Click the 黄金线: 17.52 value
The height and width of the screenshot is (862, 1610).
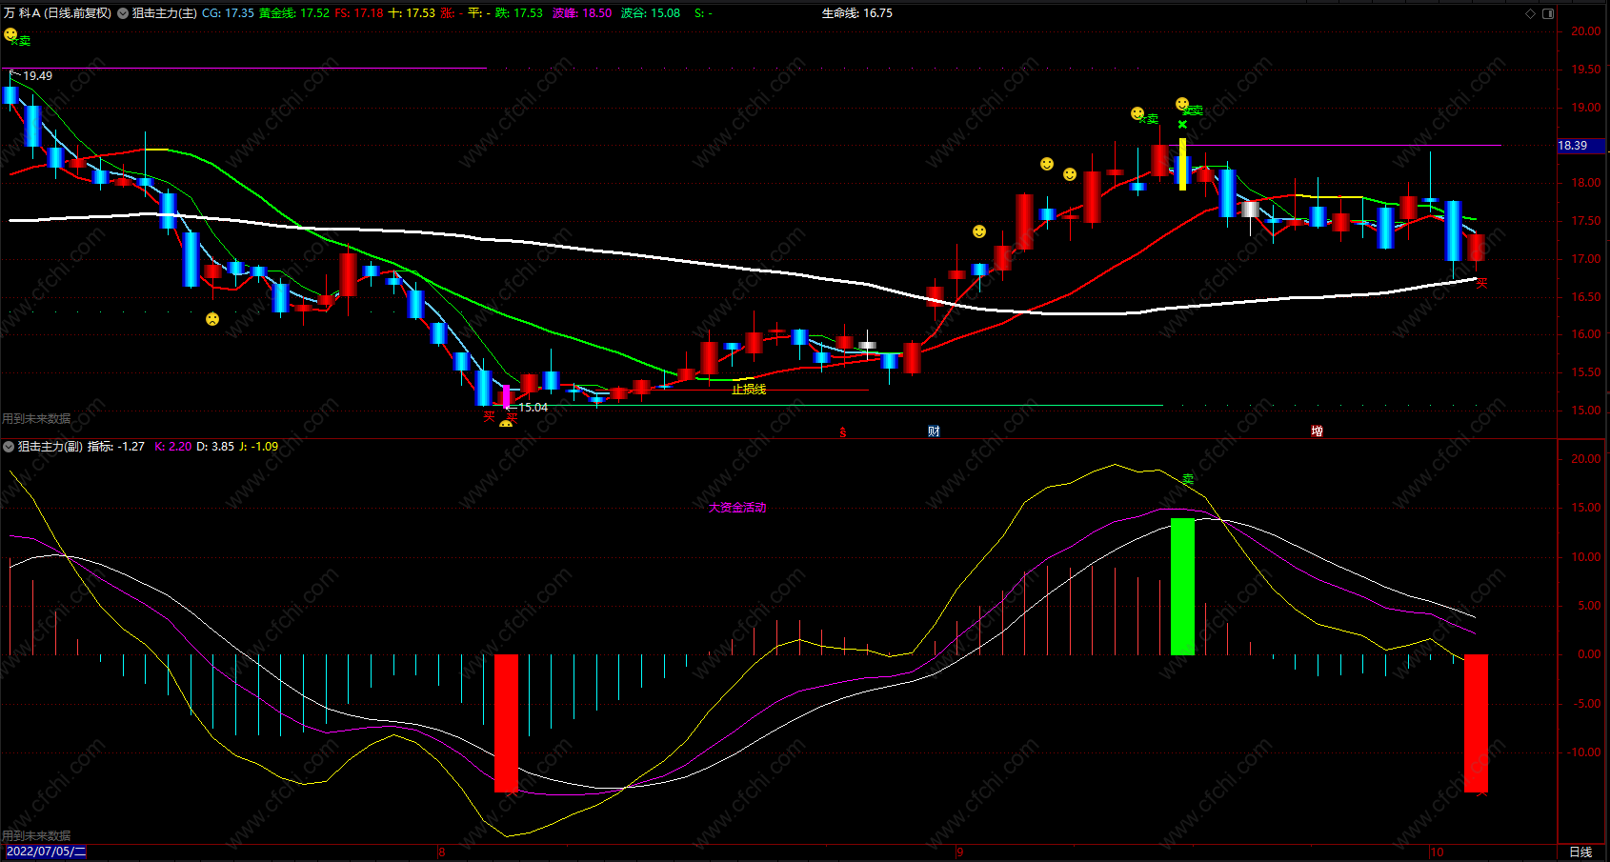tap(294, 13)
